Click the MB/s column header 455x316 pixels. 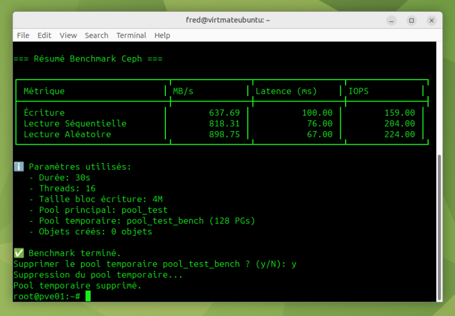(x=183, y=91)
